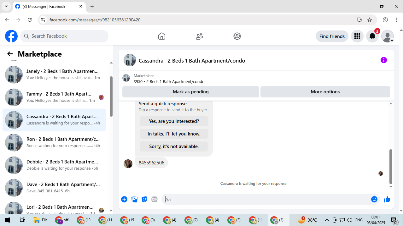Click the message 8455962506
The width and height of the screenshot is (403, 226).
(151, 163)
